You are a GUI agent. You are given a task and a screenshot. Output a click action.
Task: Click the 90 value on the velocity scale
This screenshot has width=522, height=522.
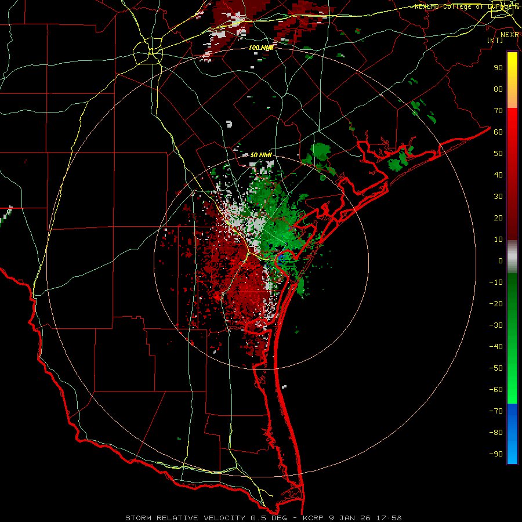[x=498, y=68]
